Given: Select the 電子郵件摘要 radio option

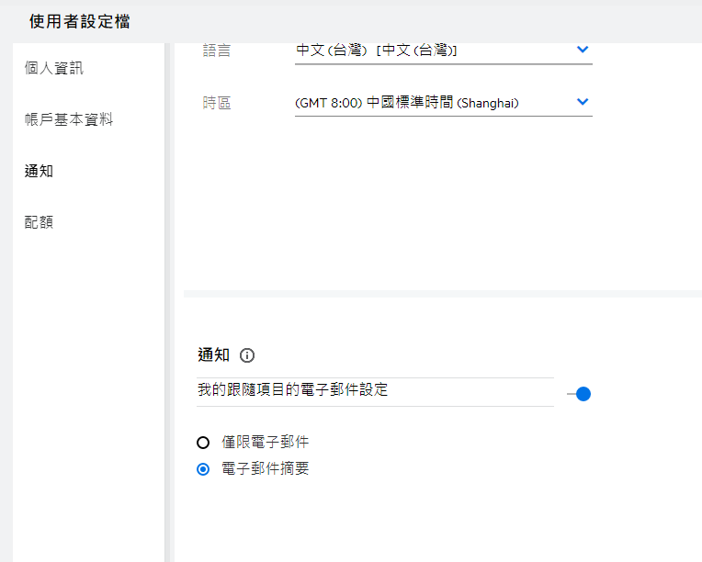Looking at the screenshot, I should [x=203, y=469].
